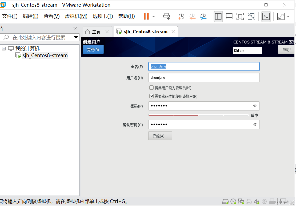Viewport: 296px width, 206px height.
Task: Open the library search dropdown arrow
Action: point(76,37)
